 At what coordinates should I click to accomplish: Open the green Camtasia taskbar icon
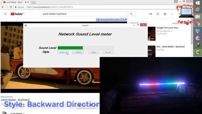pos(198,52)
